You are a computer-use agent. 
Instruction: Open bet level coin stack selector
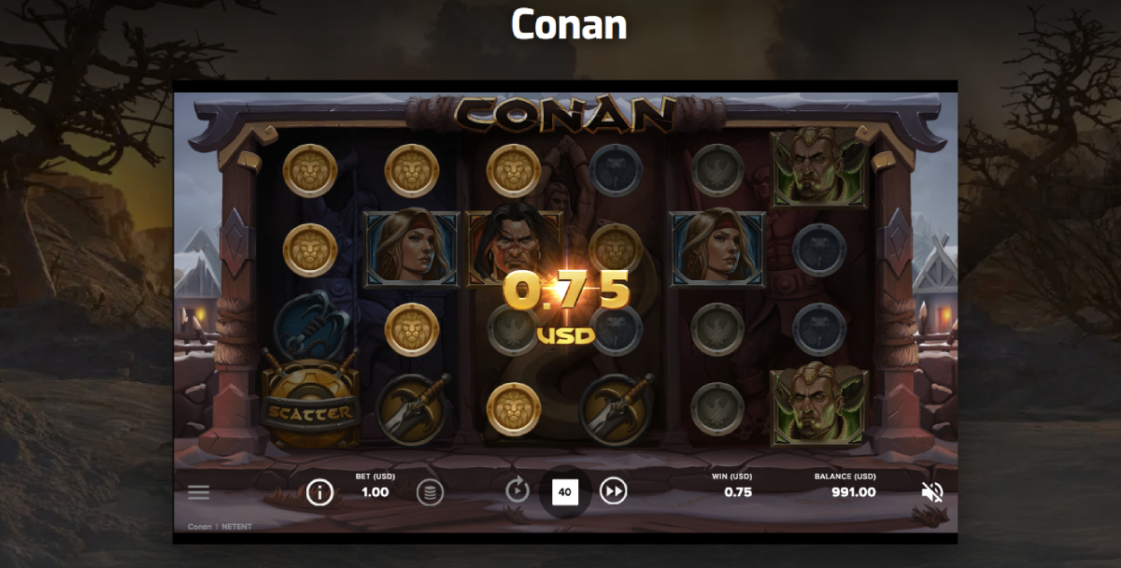430,492
